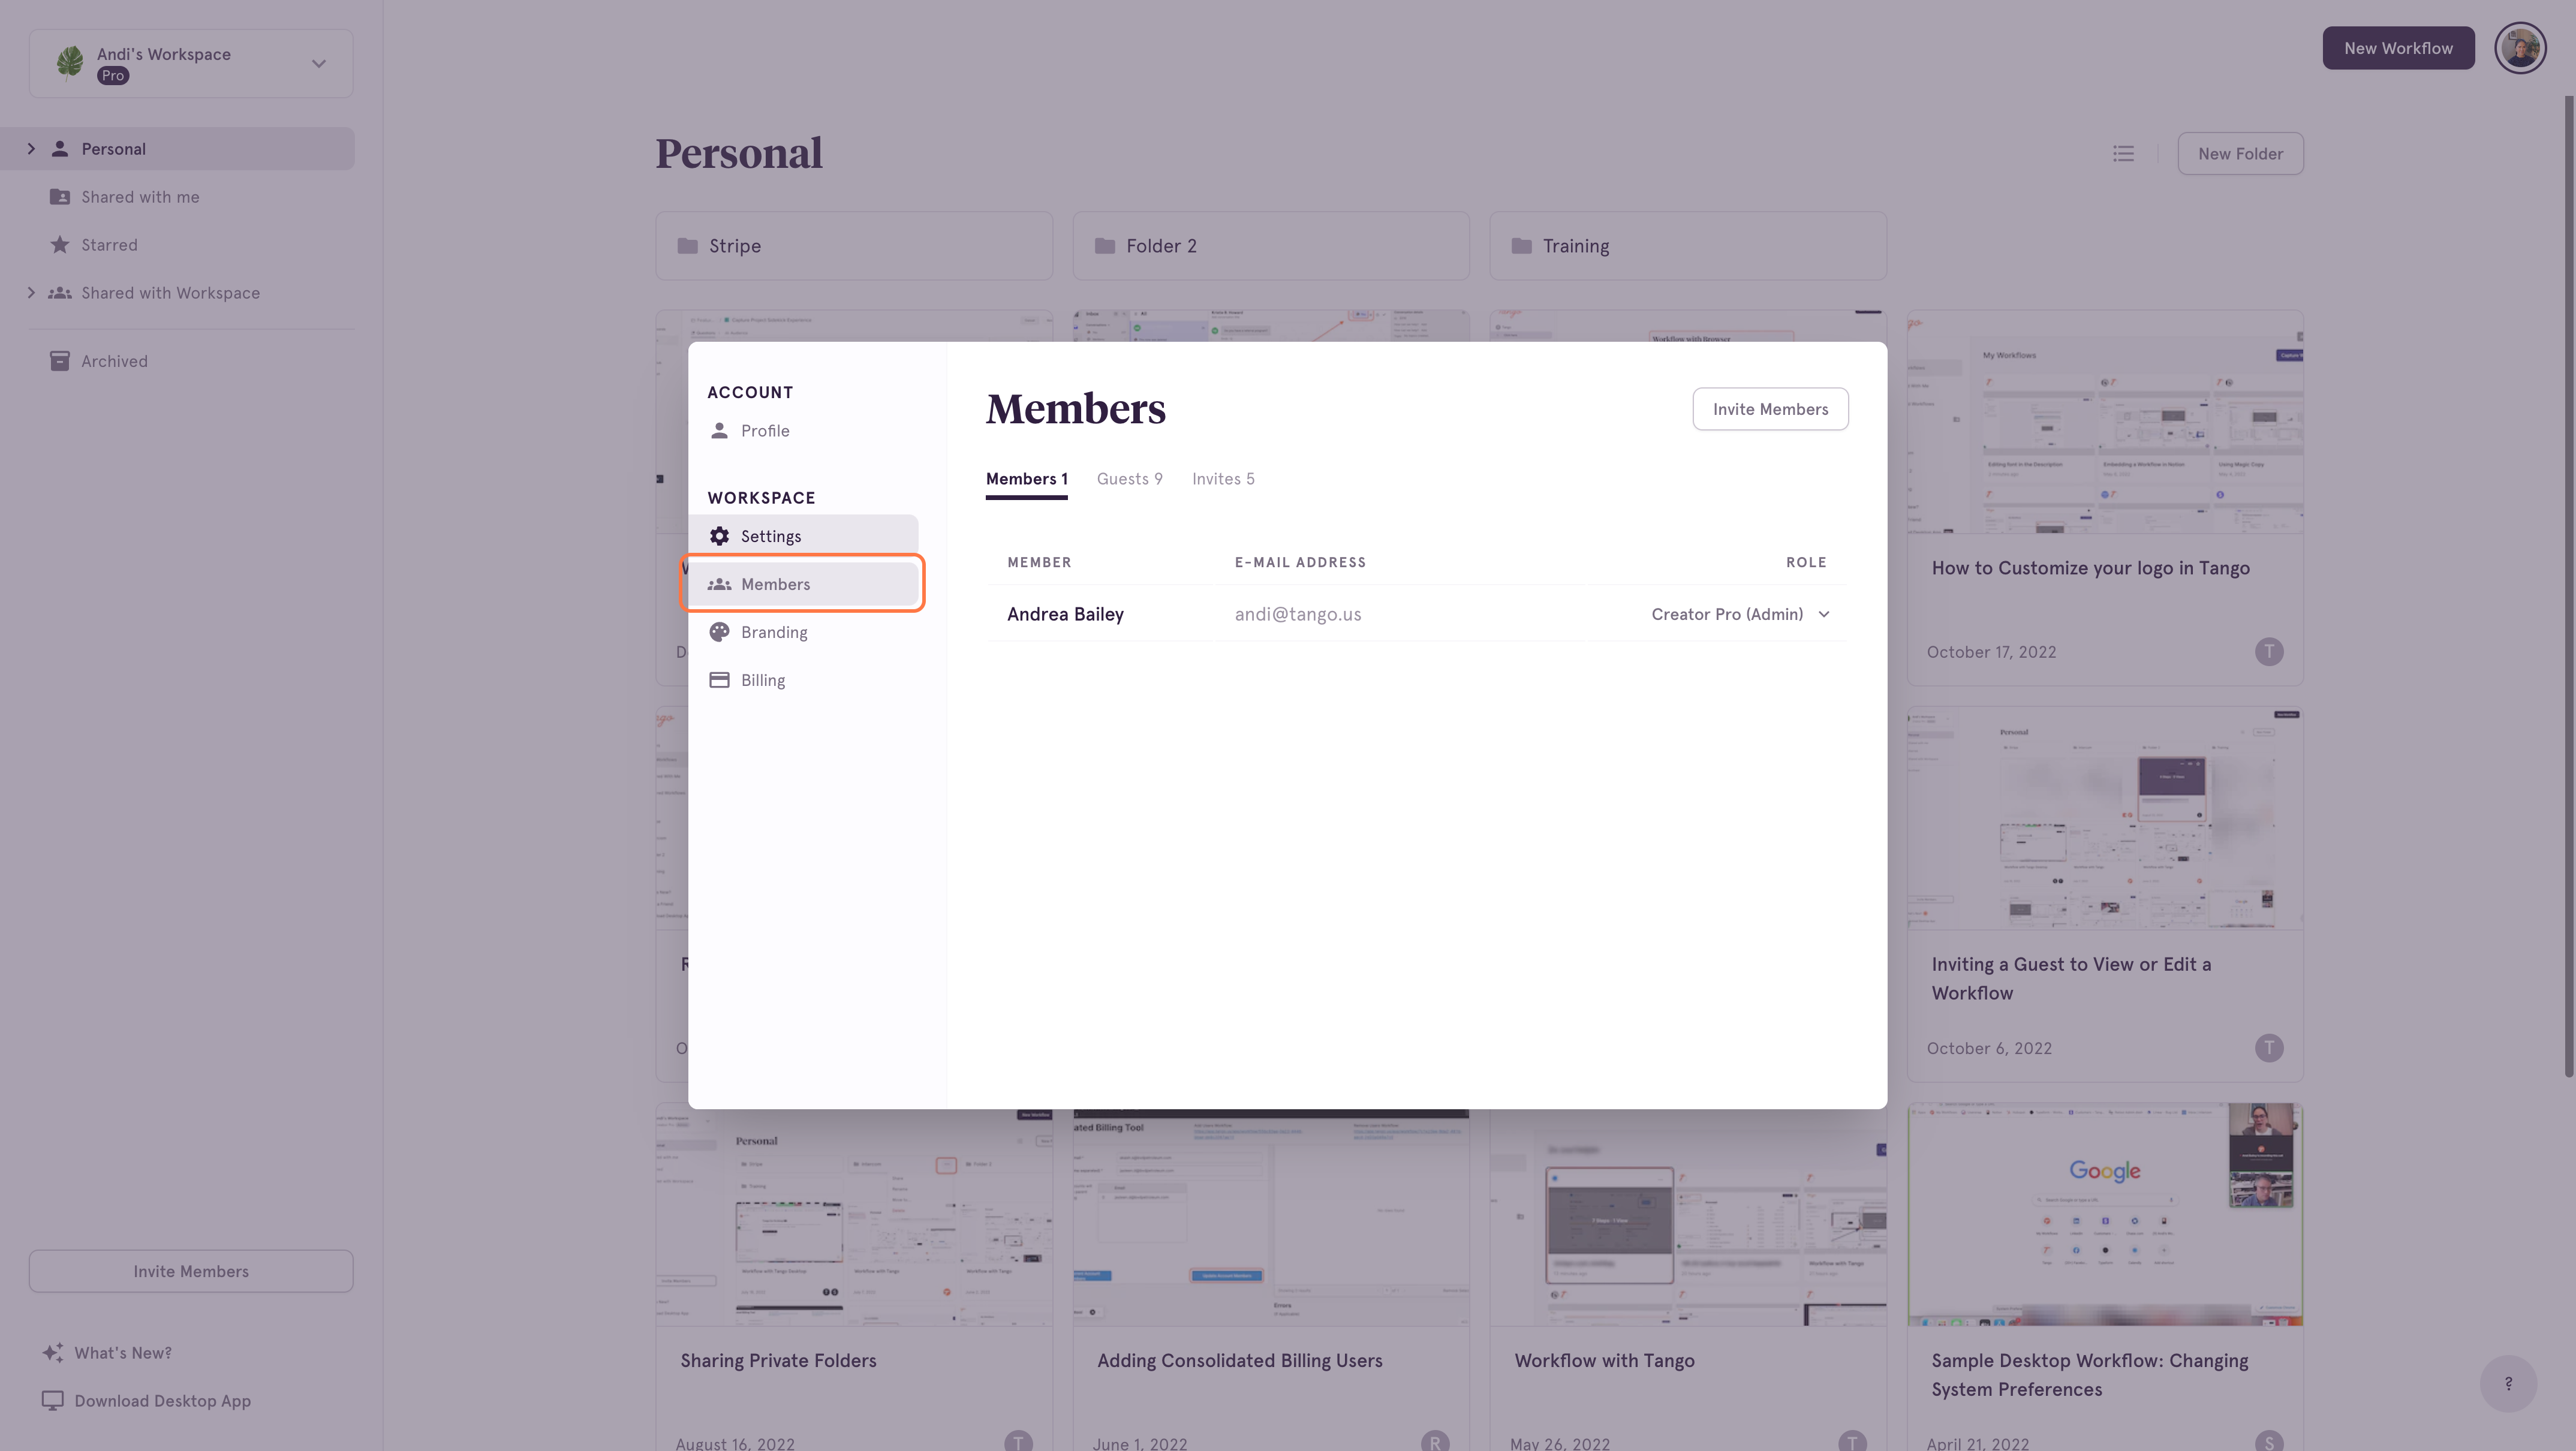Open the Stripe folder
2576x1451 pixels.
853,246
